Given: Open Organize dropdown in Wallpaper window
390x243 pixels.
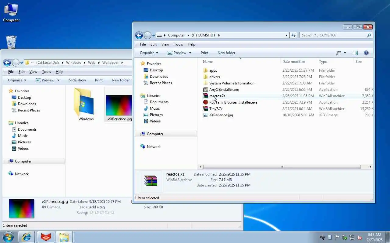Looking at the screenshot, I should coord(17,80).
